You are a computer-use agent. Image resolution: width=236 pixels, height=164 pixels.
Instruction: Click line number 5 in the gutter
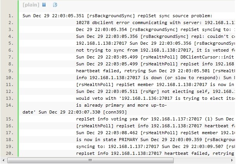(11, 43)
